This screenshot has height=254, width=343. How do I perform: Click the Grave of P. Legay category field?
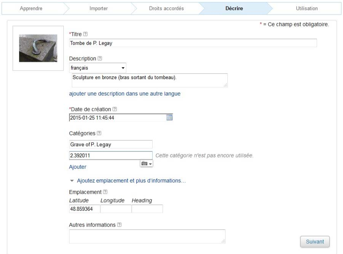(111, 145)
